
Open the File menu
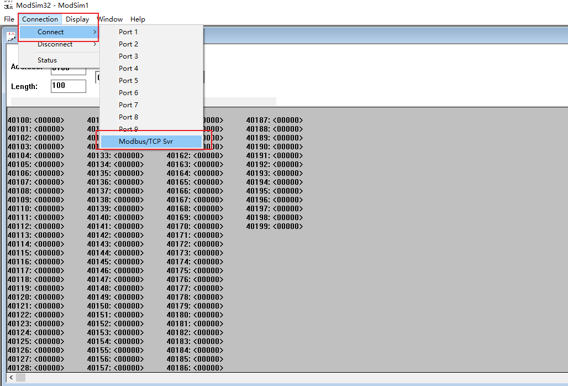(9, 19)
